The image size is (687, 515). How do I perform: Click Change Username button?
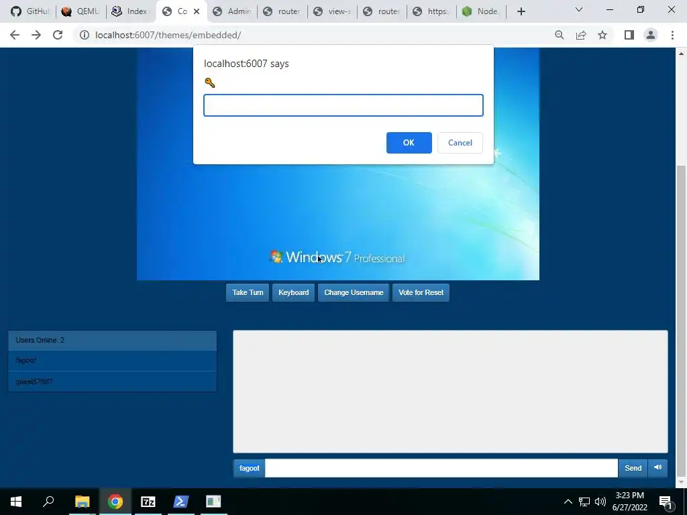354,292
